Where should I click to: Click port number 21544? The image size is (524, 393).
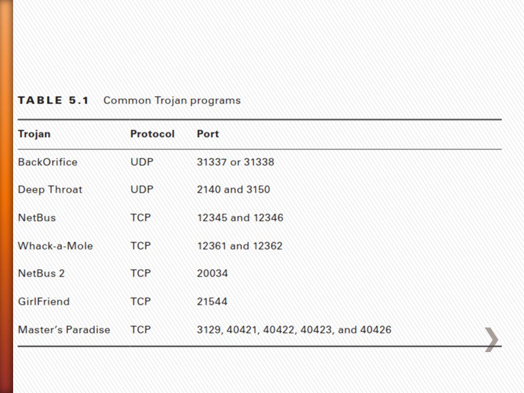(x=212, y=301)
